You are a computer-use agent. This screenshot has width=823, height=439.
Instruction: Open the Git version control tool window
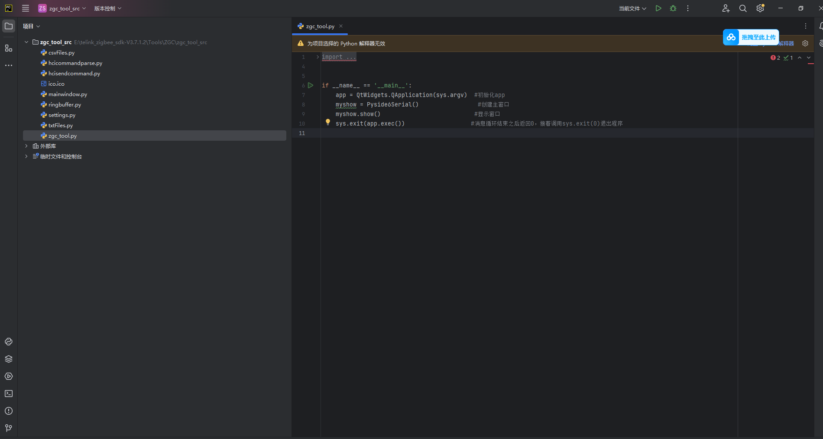(9, 428)
